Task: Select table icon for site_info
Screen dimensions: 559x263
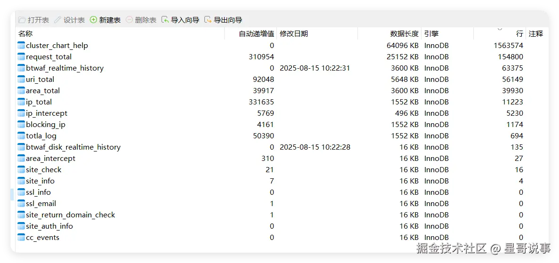Action: tap(21, 181)
